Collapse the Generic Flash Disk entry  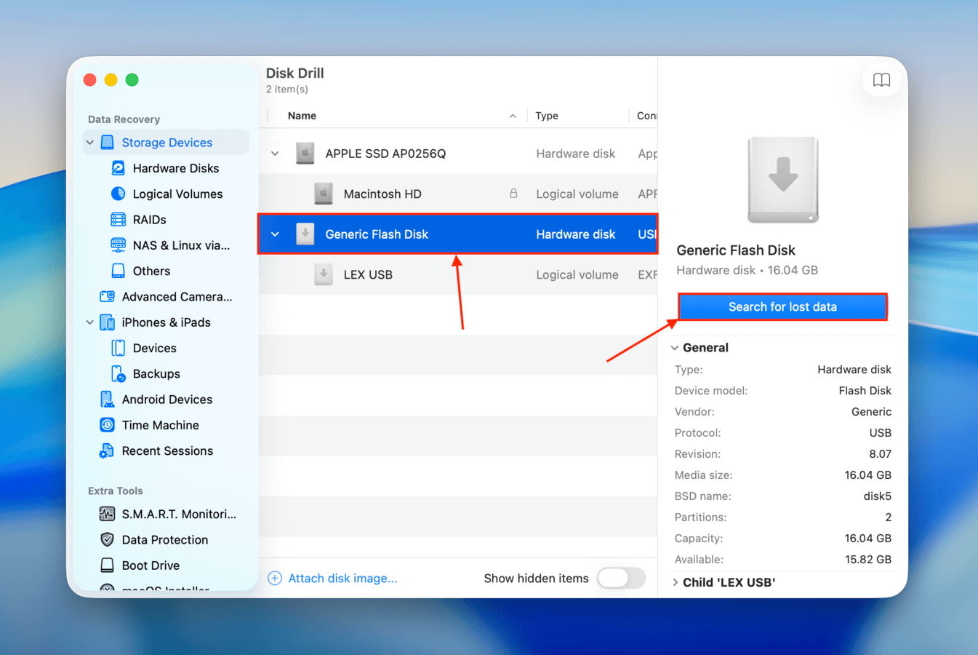(275, 234)
